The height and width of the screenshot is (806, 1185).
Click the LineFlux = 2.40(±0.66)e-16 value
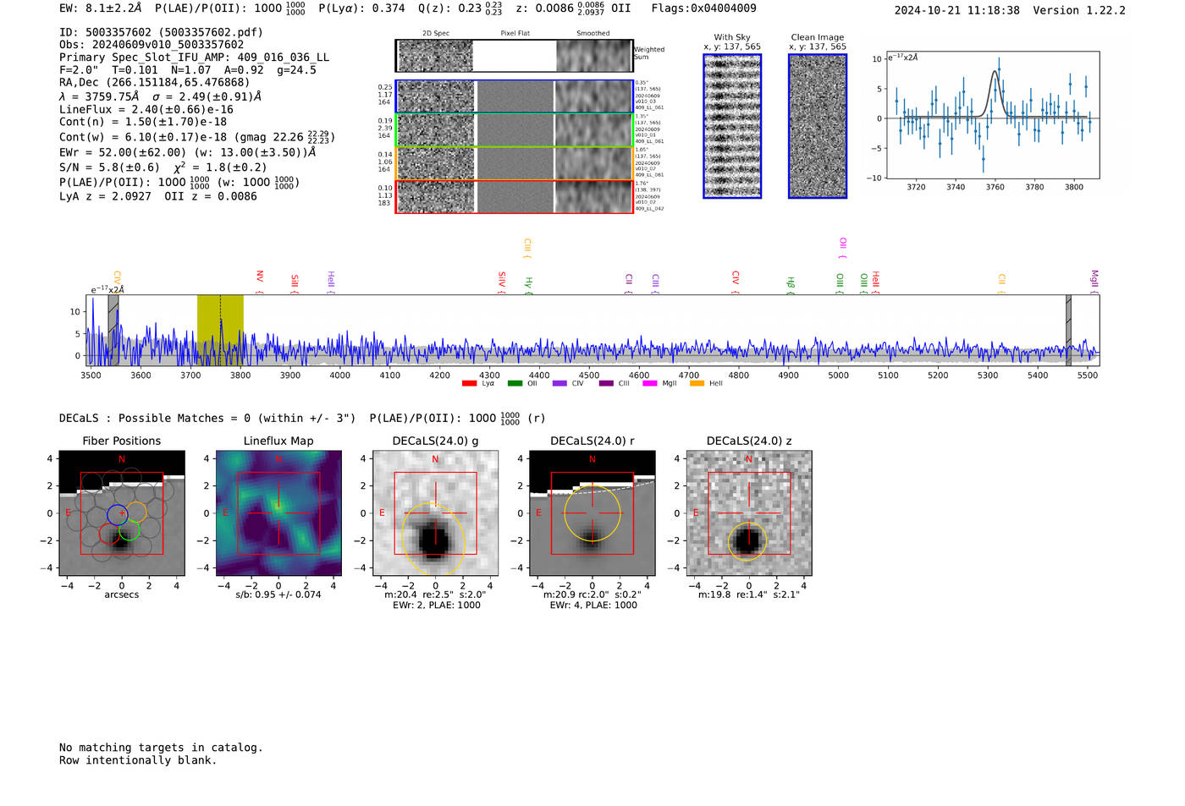tap(146, 109)
